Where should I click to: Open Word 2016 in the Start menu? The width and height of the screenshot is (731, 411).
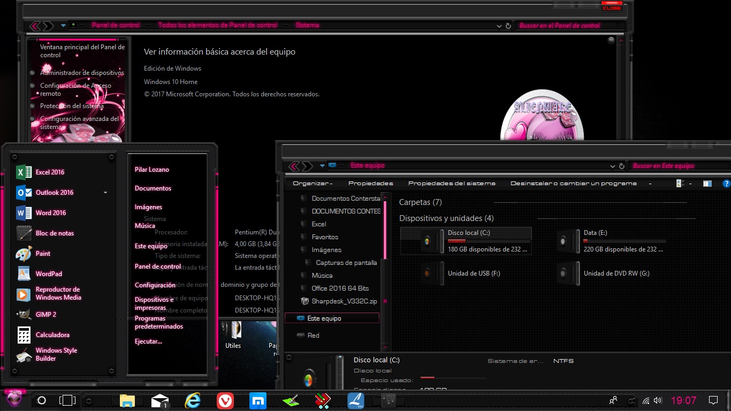pos(41,213)
